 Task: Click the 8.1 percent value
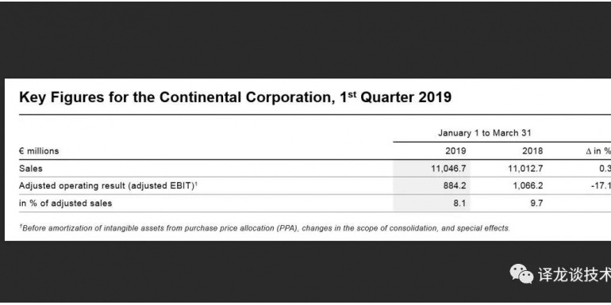(x=459, y=203)
